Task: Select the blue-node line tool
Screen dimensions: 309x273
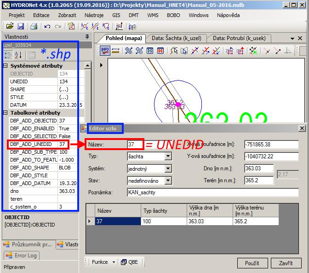Action: tap(195, 51)
